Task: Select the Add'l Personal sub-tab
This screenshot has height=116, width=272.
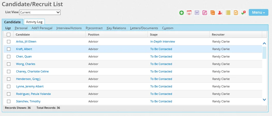Action: pyautogui.click(x=42, y=28)
